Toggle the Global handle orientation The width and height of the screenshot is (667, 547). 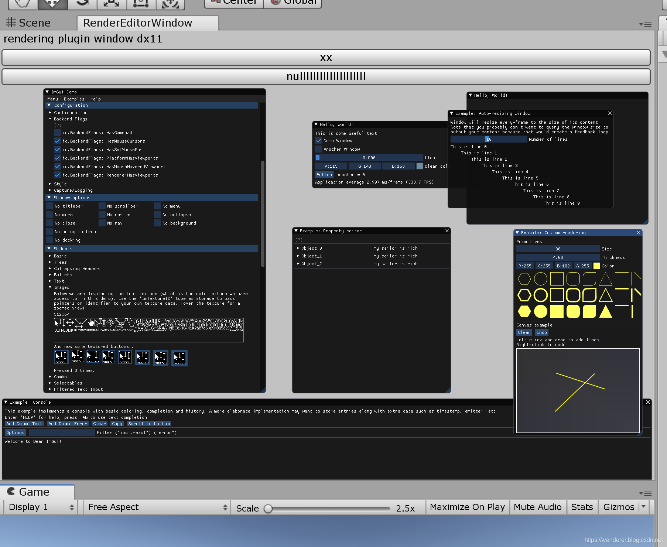tap(292, 2)
